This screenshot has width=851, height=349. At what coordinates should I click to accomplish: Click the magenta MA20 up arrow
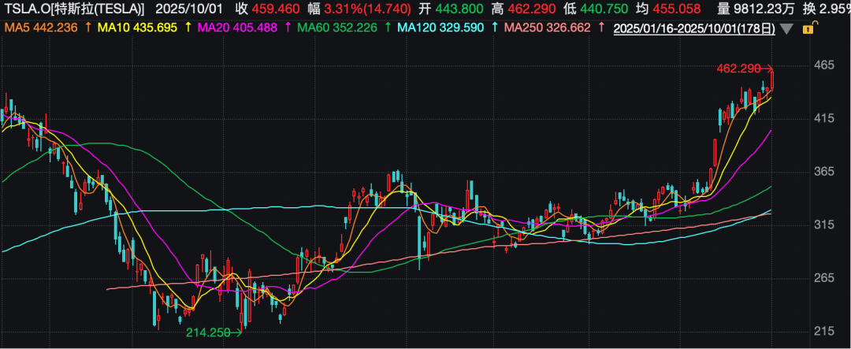[287, 28]
